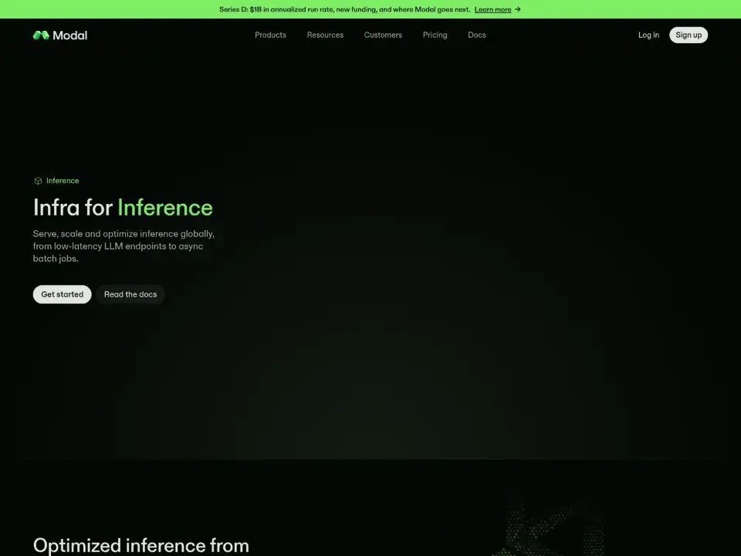Click the Series D announcement banner text
This screenshot has height=556, width=741.
pos(344,9)
